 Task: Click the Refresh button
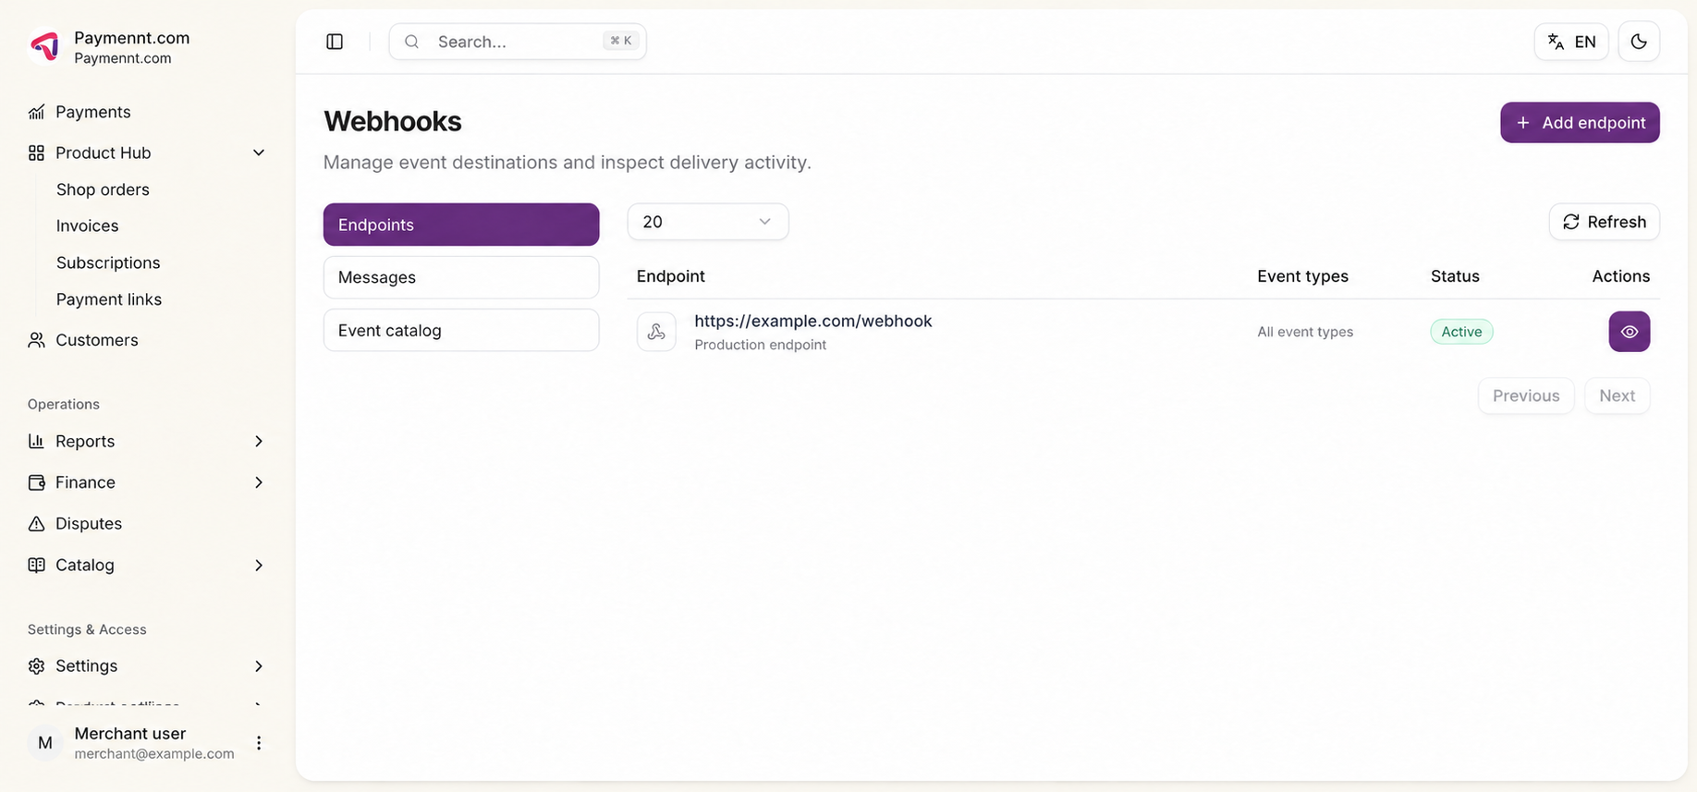pyautogui.click(x=1605, y=222)
